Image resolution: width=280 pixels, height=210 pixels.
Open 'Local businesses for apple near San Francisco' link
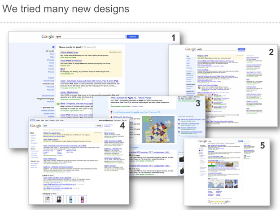pos(137,112)
